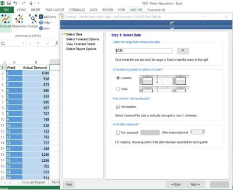Click the Excel application icon
This screenshot has height=190, width=233.
click(x=3, y=3)
